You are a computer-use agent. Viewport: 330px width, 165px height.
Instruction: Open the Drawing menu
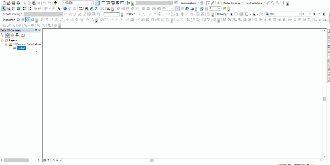tap(223, 14)
